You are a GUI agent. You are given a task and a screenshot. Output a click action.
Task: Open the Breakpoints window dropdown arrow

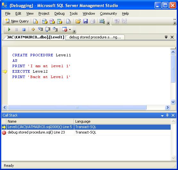click(70, 29)
